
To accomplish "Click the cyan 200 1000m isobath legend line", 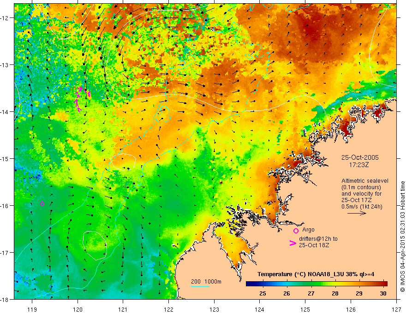I will pyautogui.click(x=200, y=286).
